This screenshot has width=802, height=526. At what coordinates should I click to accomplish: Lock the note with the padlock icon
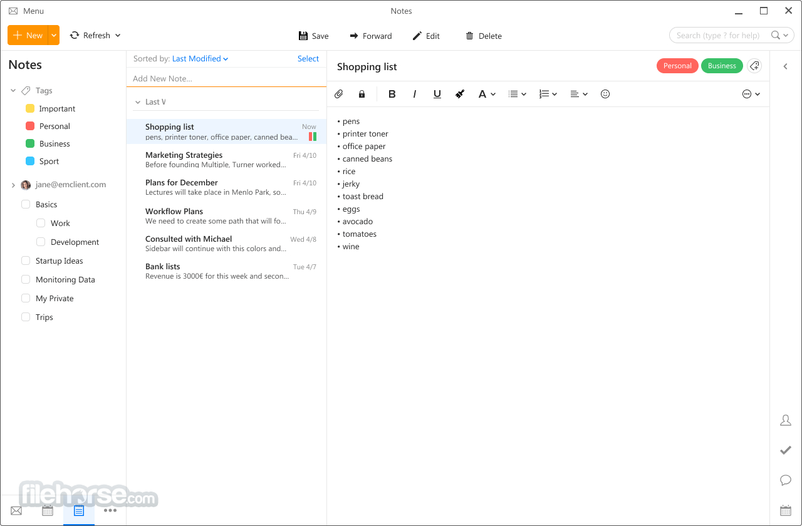pyautogui.click(x=362, y=94)
